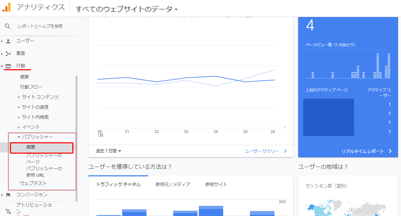
Task: Click the ユーザーを獲得している方法は? heading
Action: point(130,167)
